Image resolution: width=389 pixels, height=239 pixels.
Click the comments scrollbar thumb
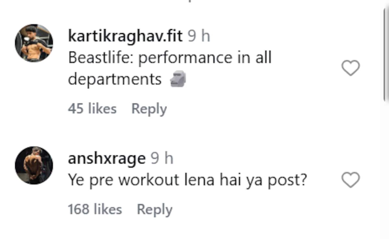[386, 55]
